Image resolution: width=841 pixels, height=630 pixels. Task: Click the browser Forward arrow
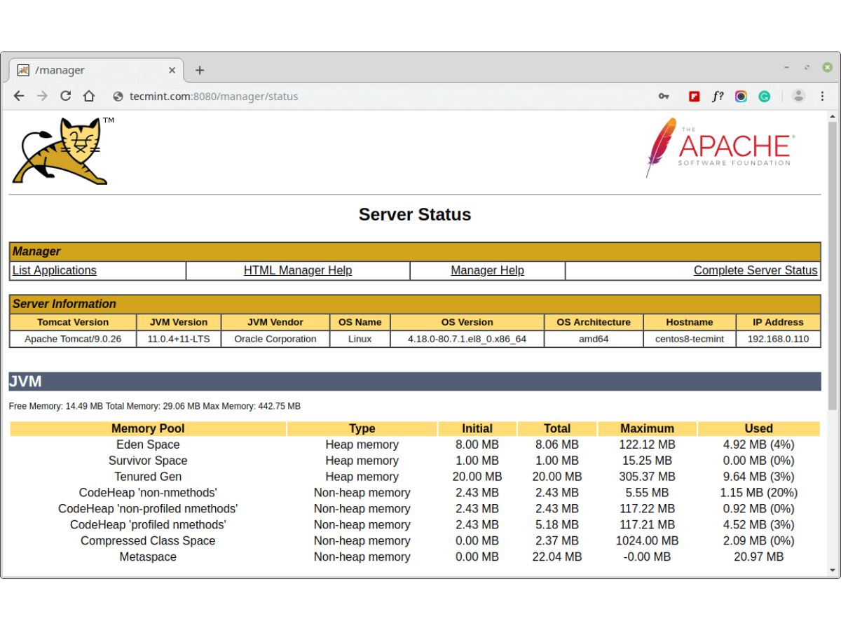click(42, 96)
